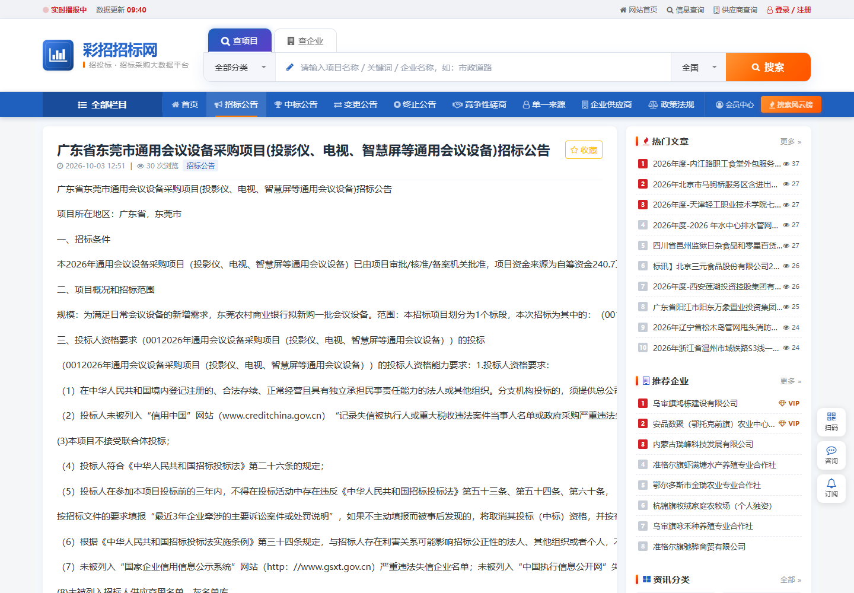Screen dimensions: 854x593
Task: Select 中标公告 in the navigation bar
Action: 296,104
